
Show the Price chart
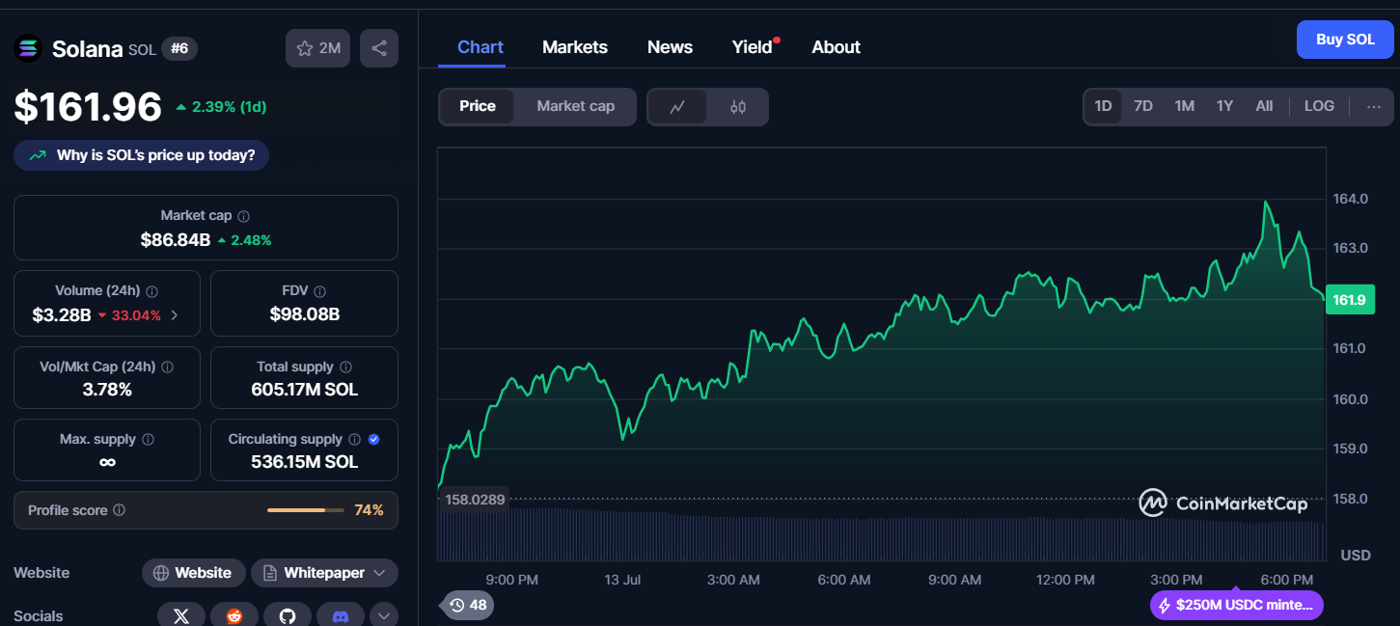(x=478, y=107)
